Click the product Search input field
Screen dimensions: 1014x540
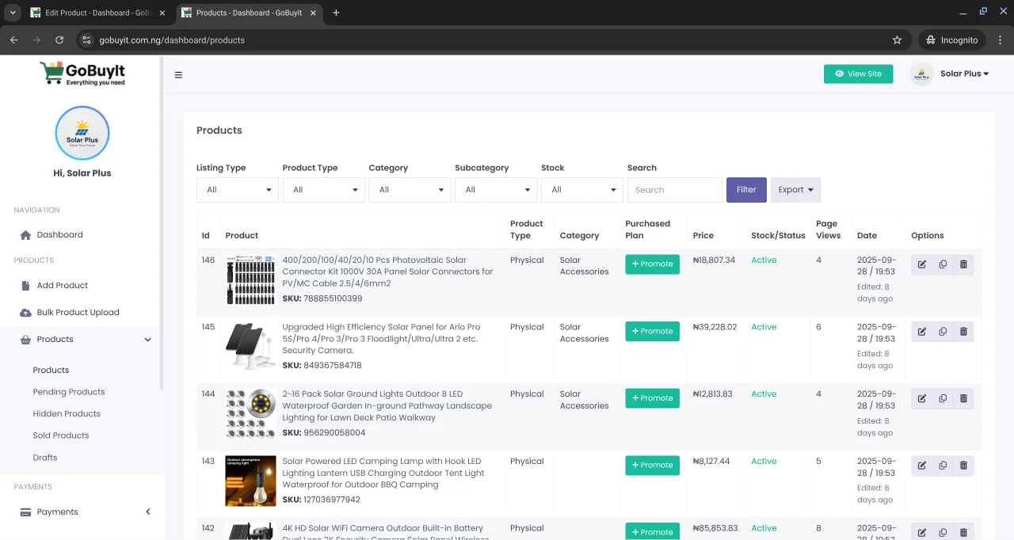pyautogui.click(x=674, y=190)
